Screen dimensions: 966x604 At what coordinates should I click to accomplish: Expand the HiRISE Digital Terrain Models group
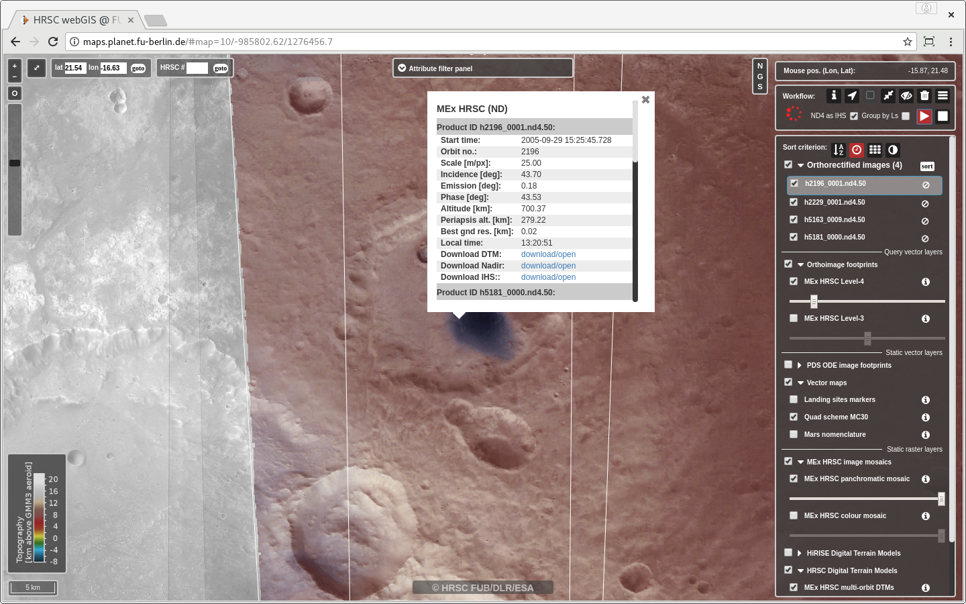click(x=800, y=553)
